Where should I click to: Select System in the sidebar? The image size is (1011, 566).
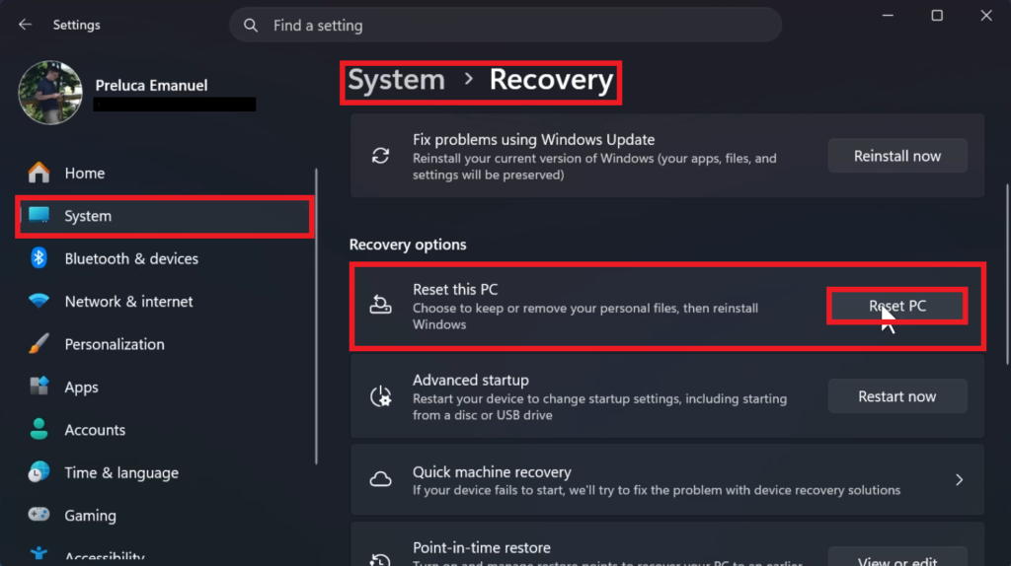pos(165,216)
